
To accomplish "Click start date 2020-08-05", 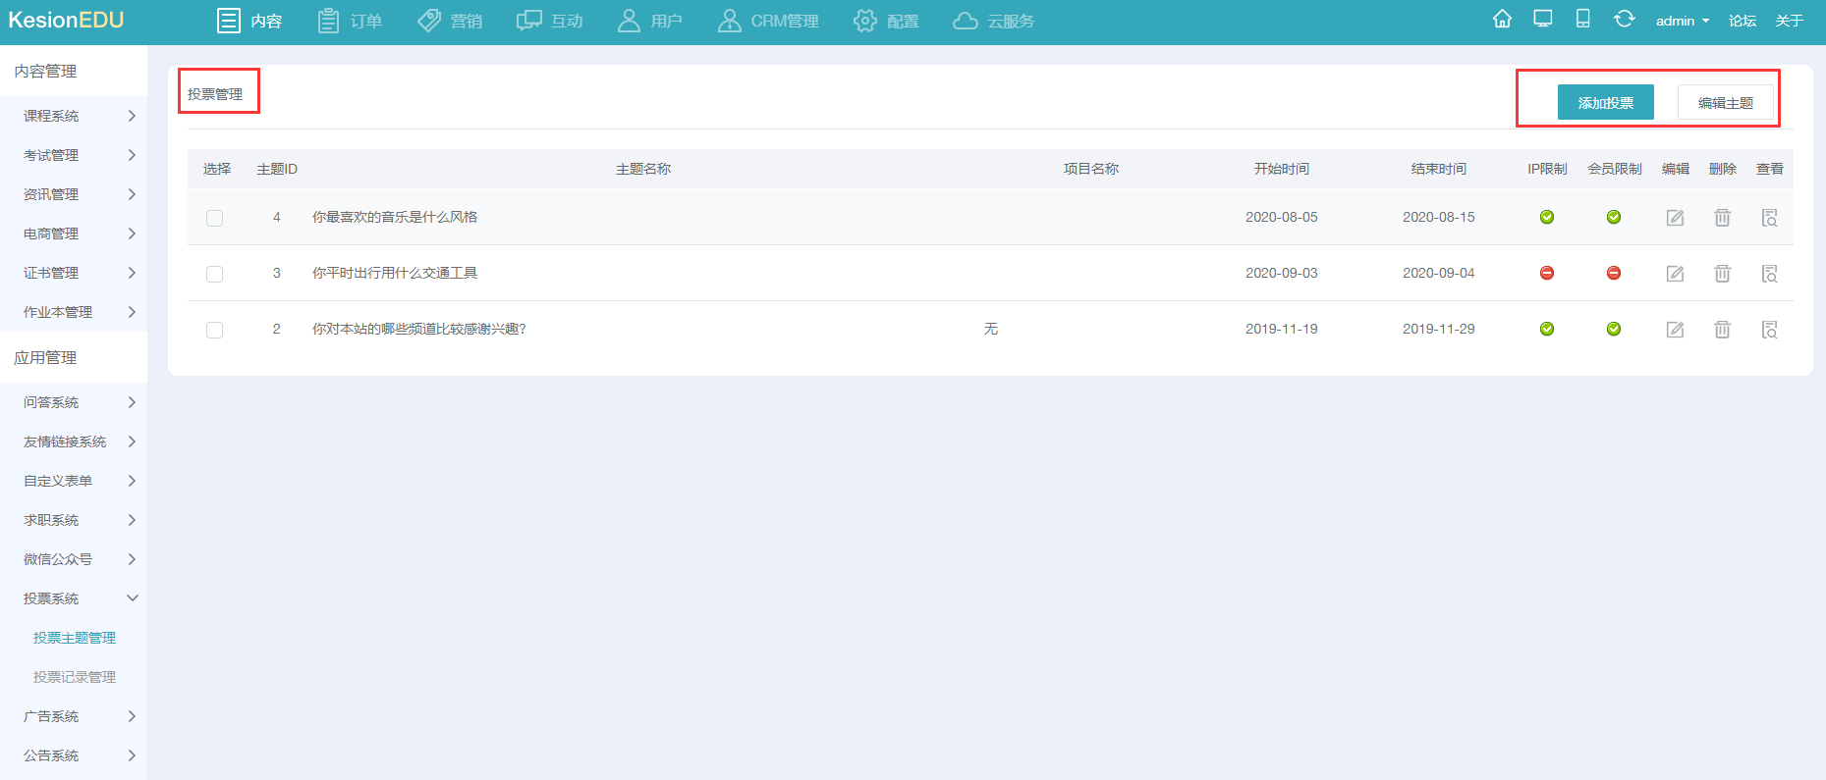I will coord(1282,217).
